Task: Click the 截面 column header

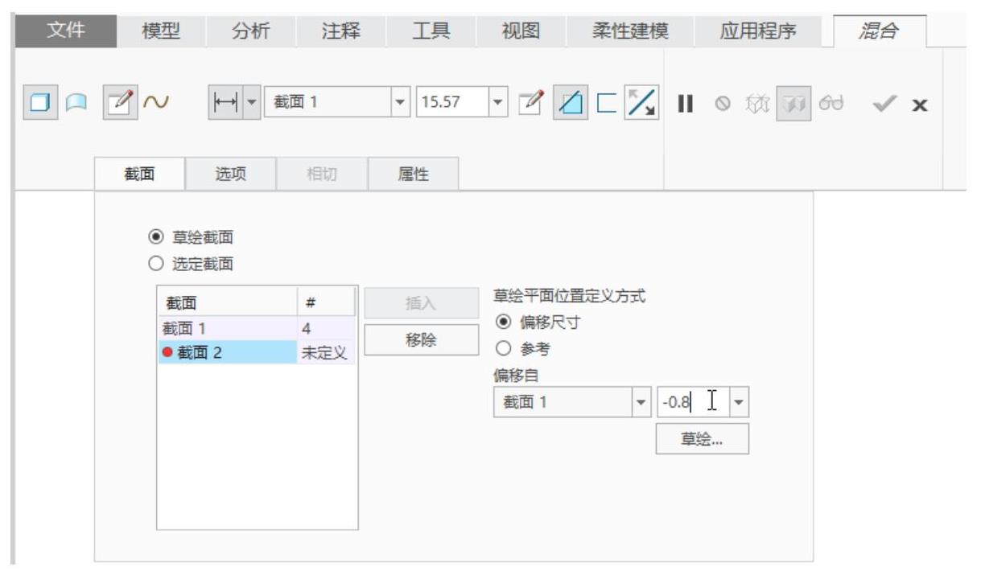Action: tap(227, 302)
